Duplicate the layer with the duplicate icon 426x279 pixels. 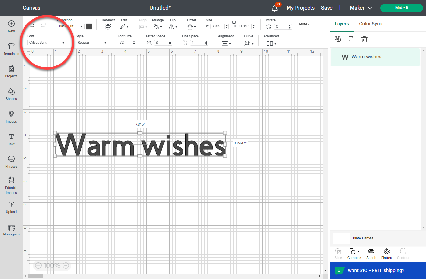[351, 39]
